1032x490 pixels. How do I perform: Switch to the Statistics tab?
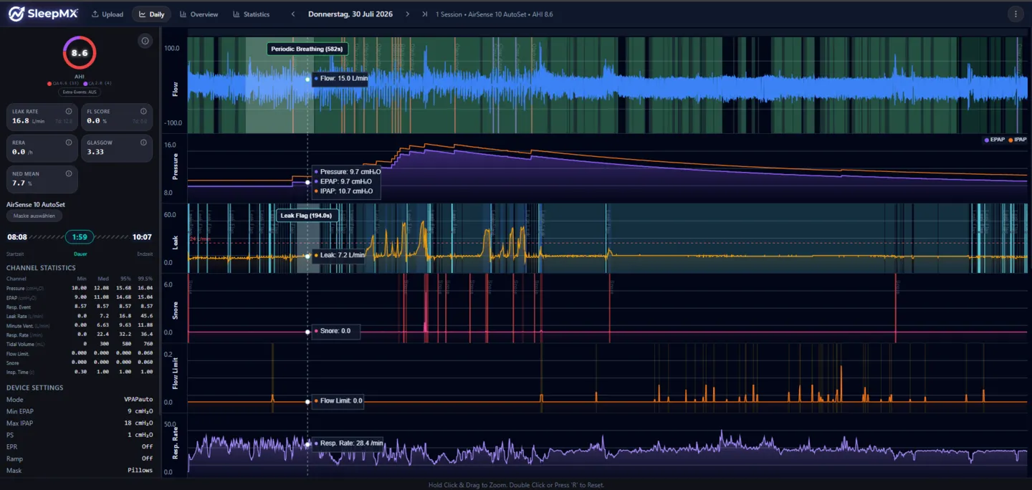click(x=251, y=14)
